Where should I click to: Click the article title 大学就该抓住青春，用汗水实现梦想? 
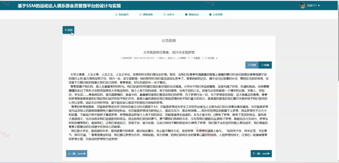169,53
